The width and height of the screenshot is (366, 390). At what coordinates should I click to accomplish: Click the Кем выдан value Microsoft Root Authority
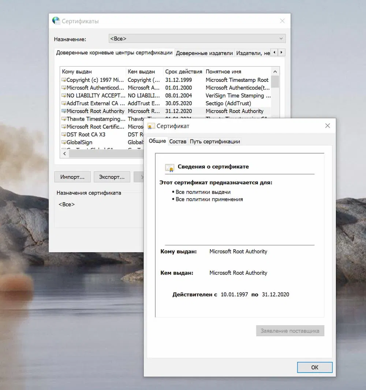[x=238, y=273]
